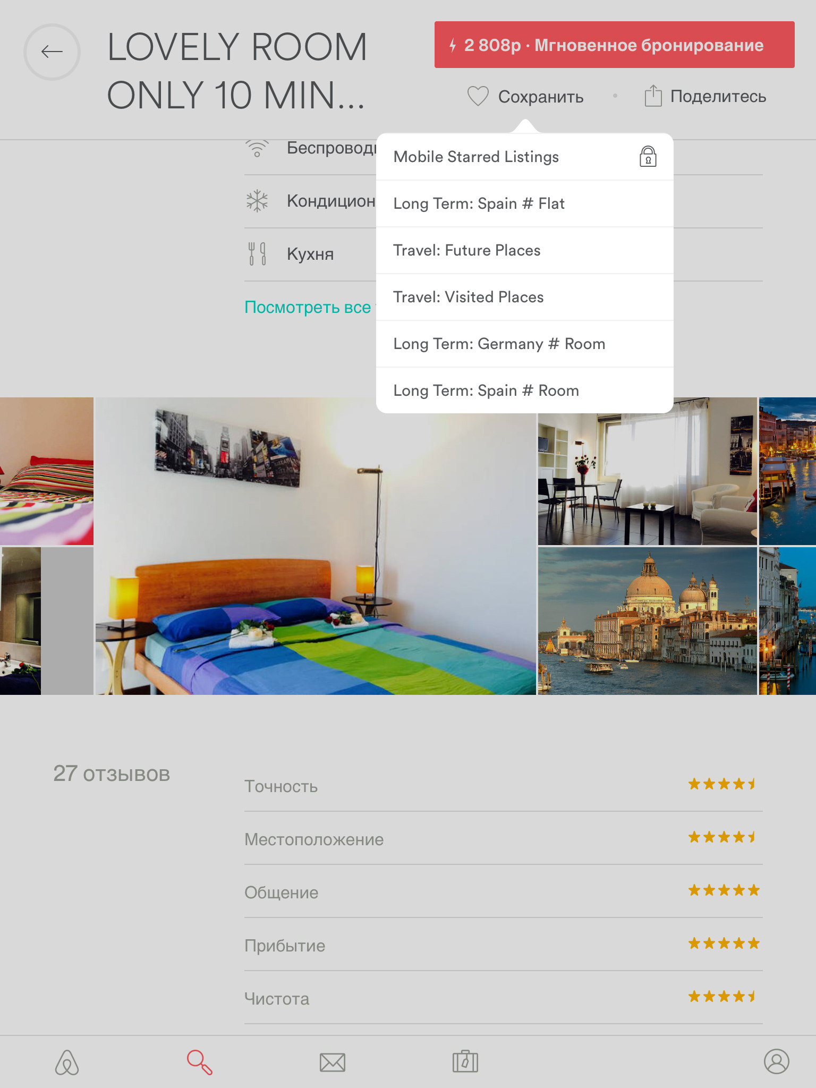Pick Travel: Visited Places wishlist
Image resolution: width=816 pixels, height=1088 pixels.
click(525, 297)
